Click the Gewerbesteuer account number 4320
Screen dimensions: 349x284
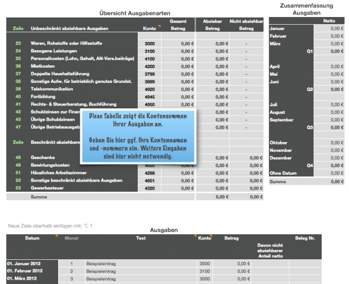tap(150, 188)
